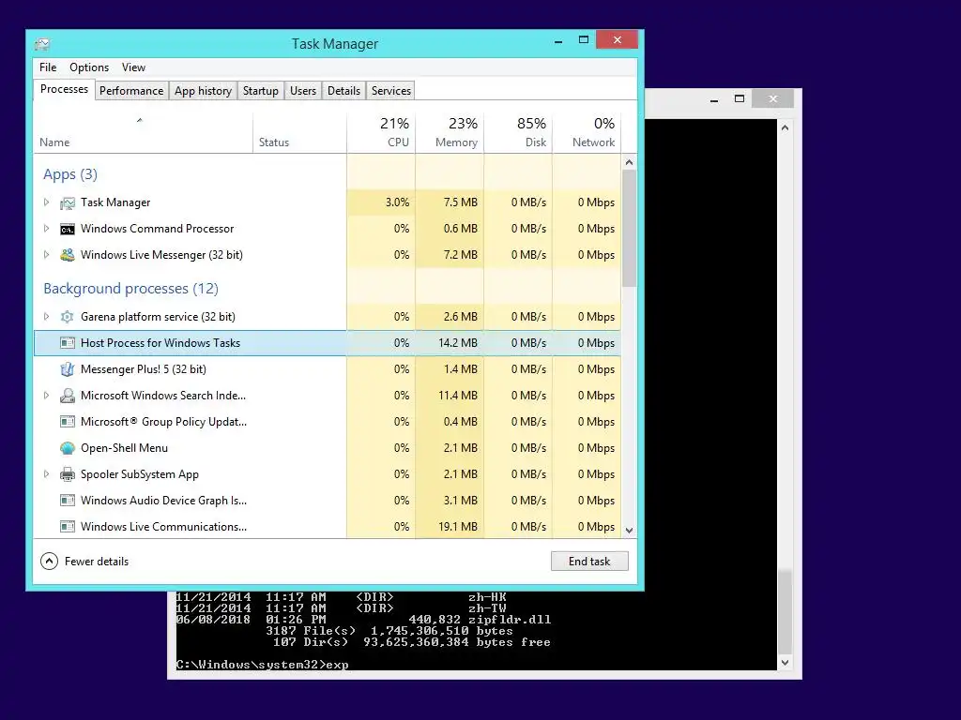Sort by the Status column header
961x720 pixels.
pyautogui.click(x=299, y=133)
